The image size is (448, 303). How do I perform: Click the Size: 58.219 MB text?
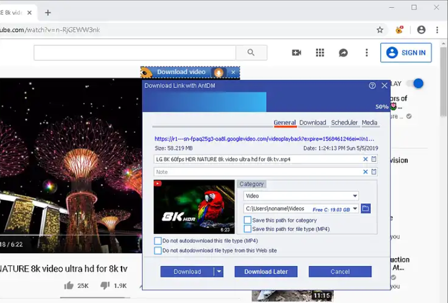(x=174, y=148)
